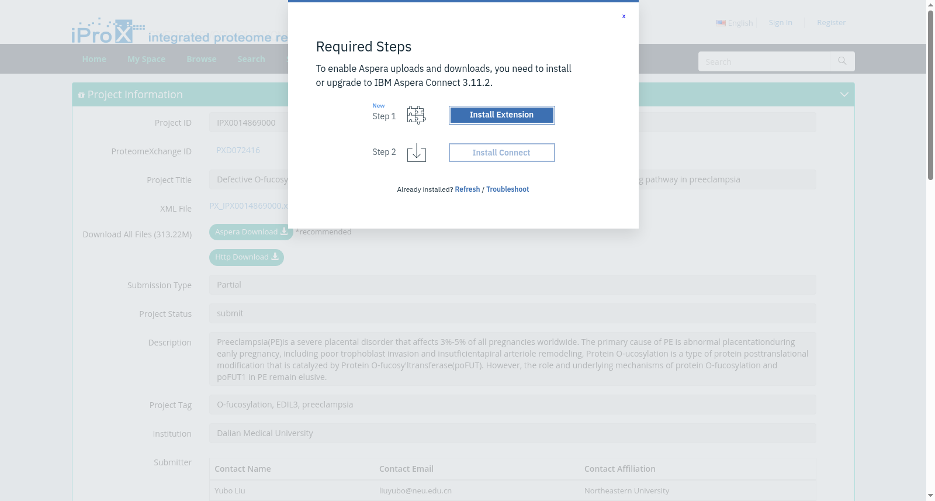The image size is (935, 501).
Task: Open the English language selector
Action: coord(735,23)
